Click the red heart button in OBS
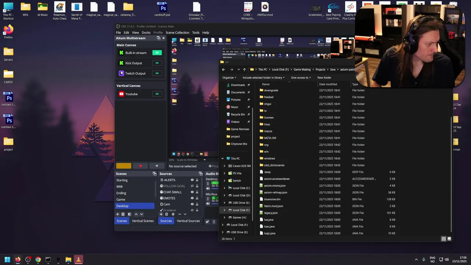The width and height of the screenshot is (471, 265). pos(140,166)
